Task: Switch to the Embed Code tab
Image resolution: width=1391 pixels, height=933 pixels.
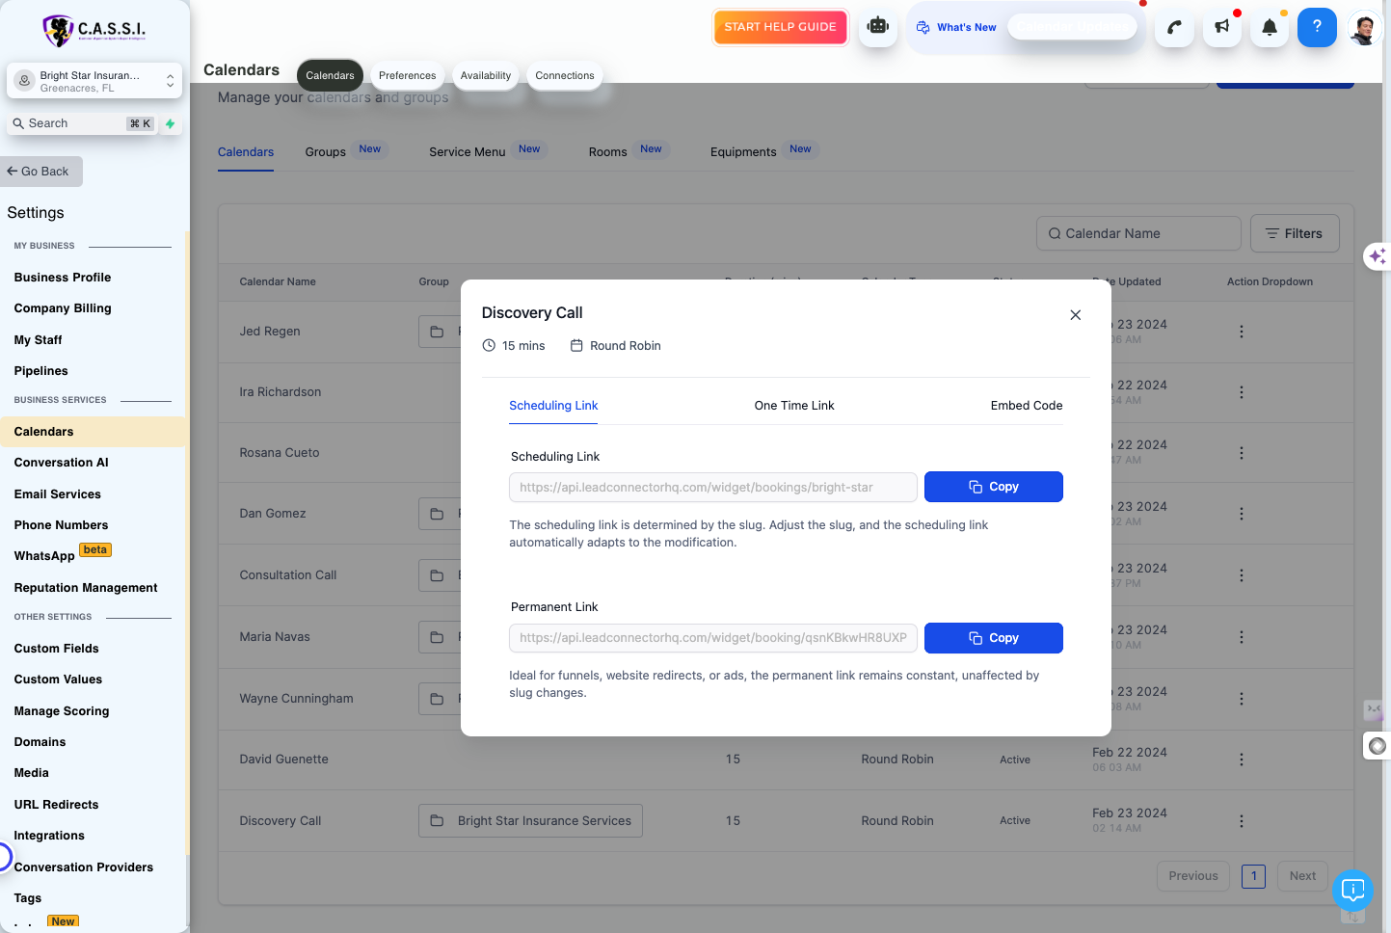Action: coord(1027,406)
